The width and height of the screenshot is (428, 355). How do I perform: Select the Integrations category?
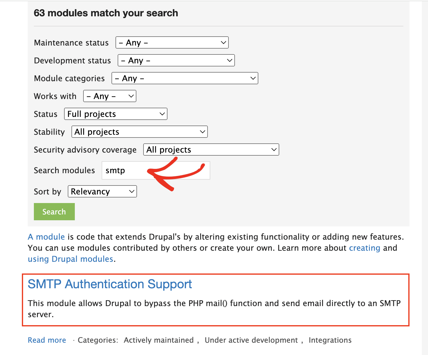pos(330,340)
